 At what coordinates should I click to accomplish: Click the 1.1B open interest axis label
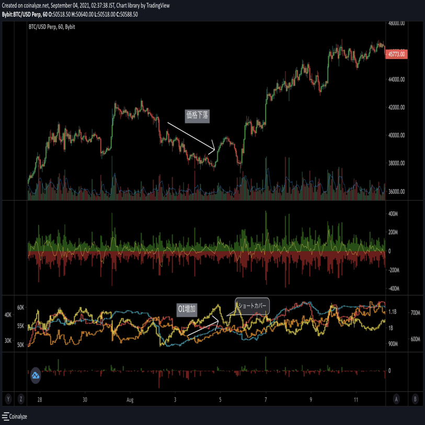point(393,312)
